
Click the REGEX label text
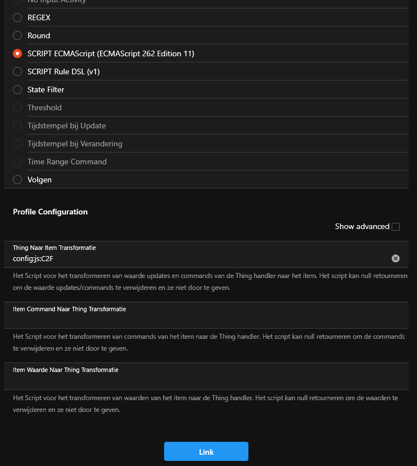[39, 17]
